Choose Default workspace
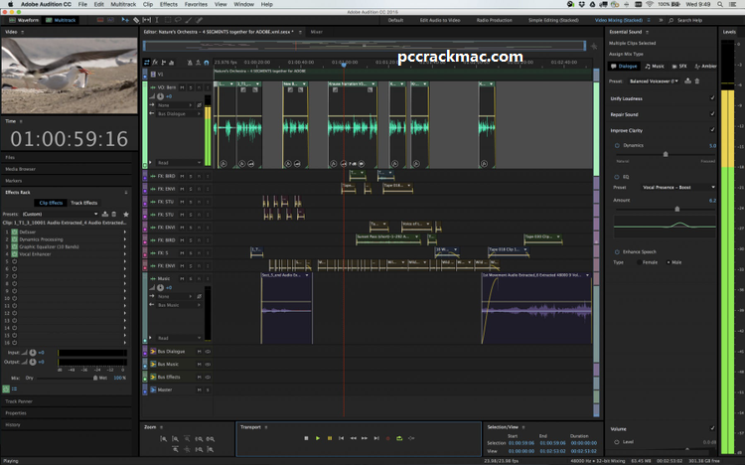Image resolution: width=745 pixels, height=465 pixels. [395, 20]
